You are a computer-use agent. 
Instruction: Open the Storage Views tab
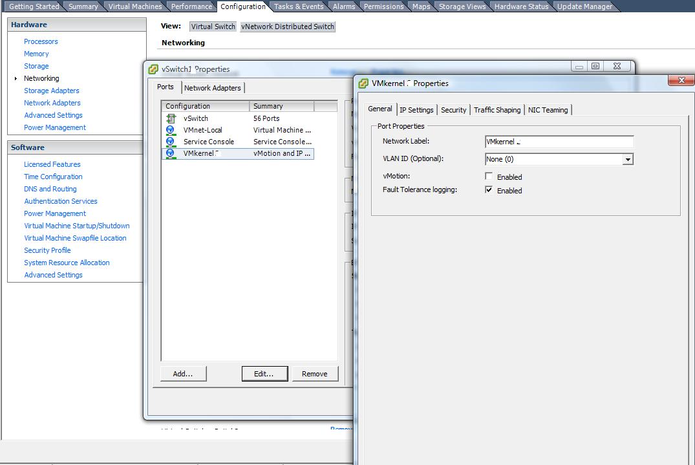462,6
